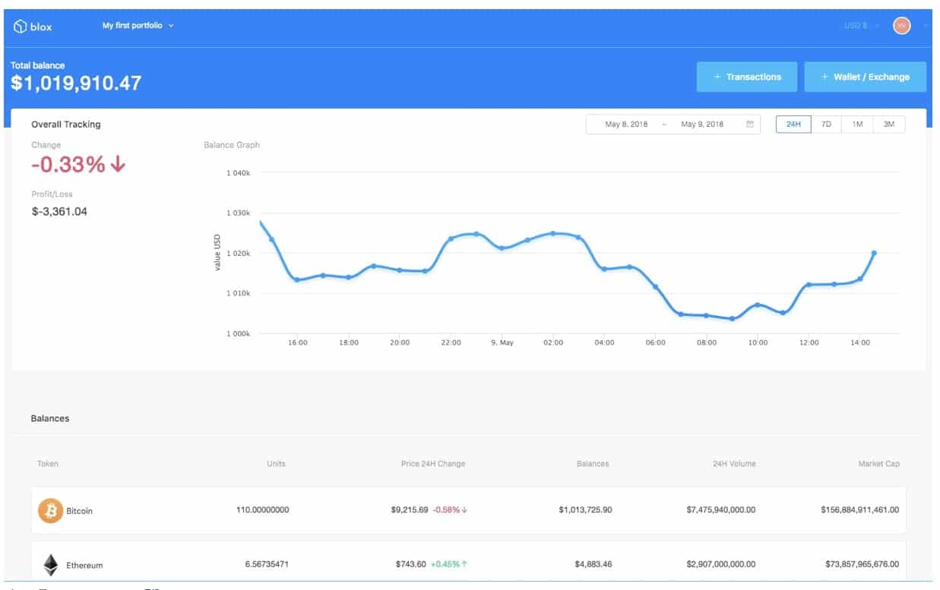Viewport: 940px width, 590px height.
Task: Expand the My first portfolio dropdown
Action: pyautogui.click(x=138, y=26)
